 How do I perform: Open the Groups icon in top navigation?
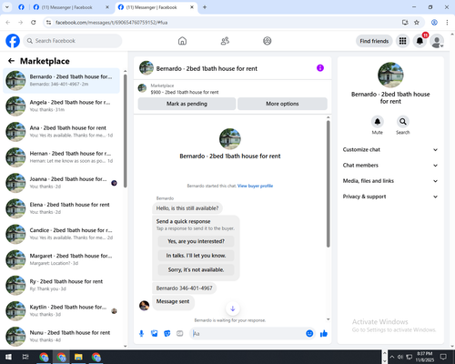tap(268, 41)
